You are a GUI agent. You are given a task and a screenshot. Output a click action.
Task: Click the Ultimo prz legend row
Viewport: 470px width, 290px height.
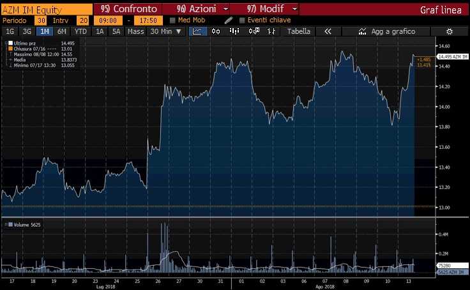click(42, 43)
